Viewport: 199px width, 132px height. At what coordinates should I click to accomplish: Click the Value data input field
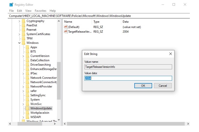128,78
